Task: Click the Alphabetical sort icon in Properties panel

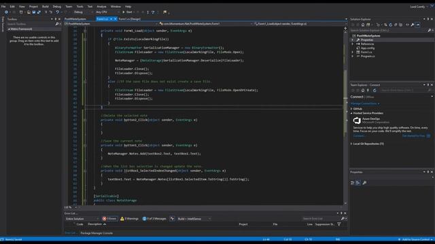Action: tap(358, 183)
